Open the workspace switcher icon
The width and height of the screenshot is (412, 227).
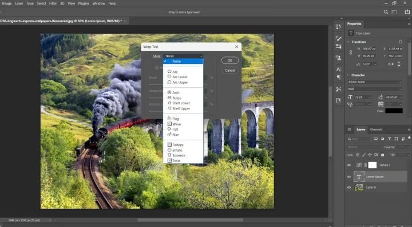click(x=394, y=12)
